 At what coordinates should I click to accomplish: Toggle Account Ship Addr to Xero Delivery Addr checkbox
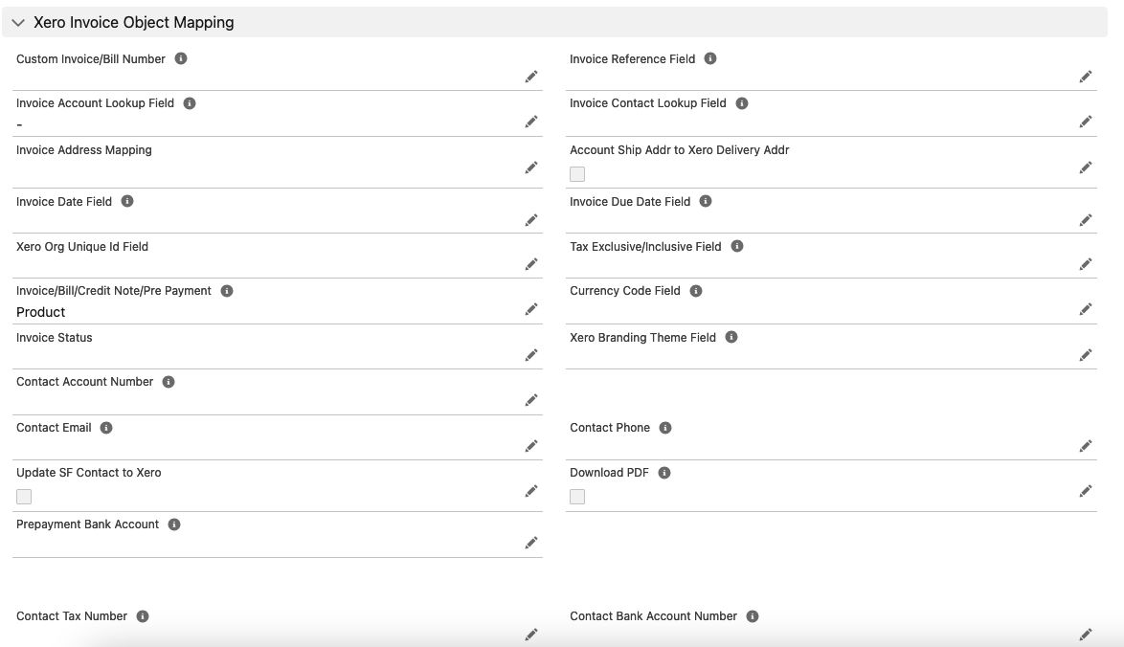(x=577, y=174)
